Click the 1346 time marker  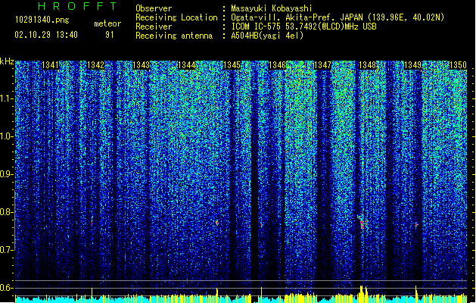(x=277, y=65)
